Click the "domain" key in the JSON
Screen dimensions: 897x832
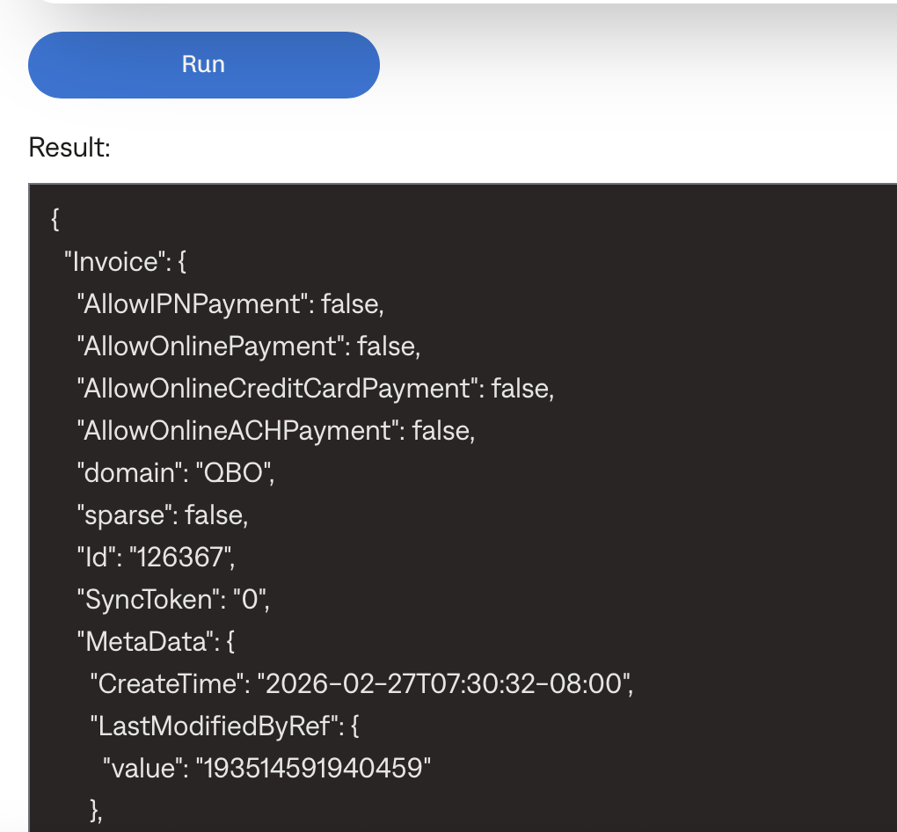point(127,473)
